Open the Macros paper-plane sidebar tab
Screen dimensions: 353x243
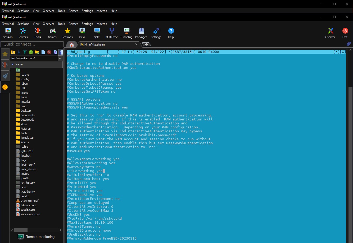[x=5, y=76]
